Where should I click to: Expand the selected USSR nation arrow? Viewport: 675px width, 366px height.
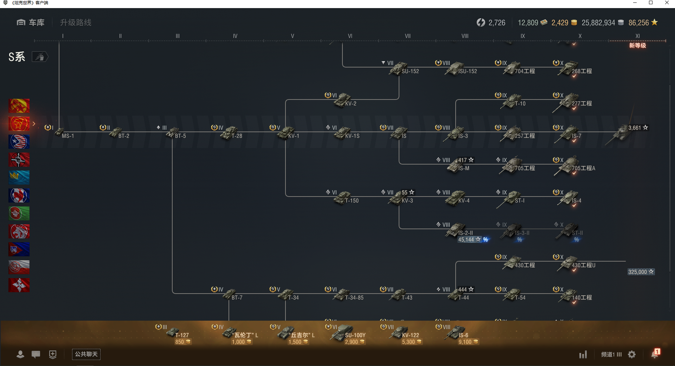pyautogui.click(x=34, y=124)
